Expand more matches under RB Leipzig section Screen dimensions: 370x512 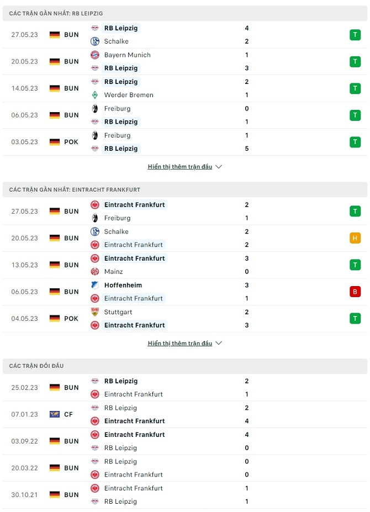click(x=184, y=167)
